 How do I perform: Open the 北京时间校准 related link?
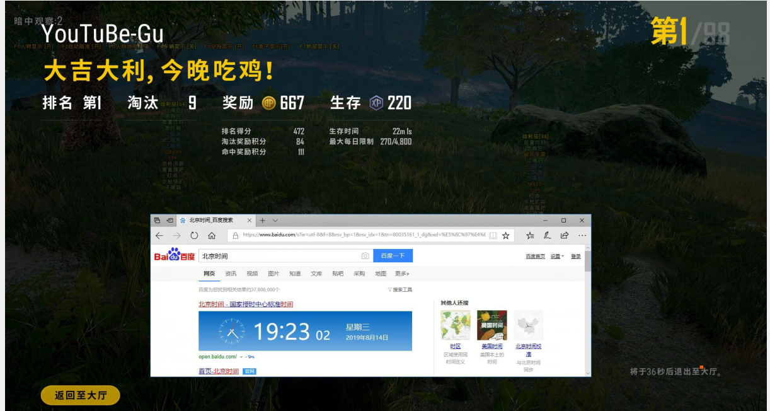point(529,350)
